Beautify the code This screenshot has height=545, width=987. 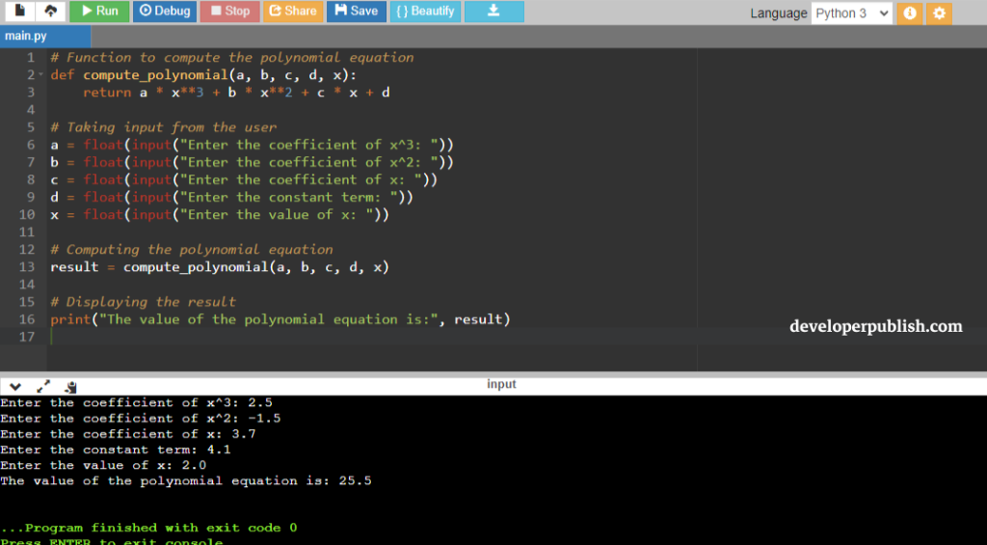point(425,12)
